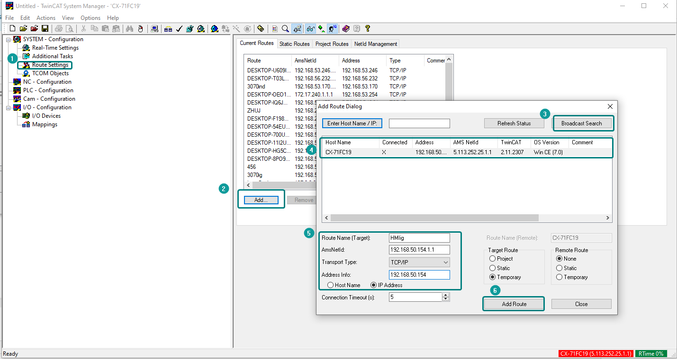Click the Route Name (Target) input field
Viewport: 677px width, 359px height.
click(x=419, y=238)
